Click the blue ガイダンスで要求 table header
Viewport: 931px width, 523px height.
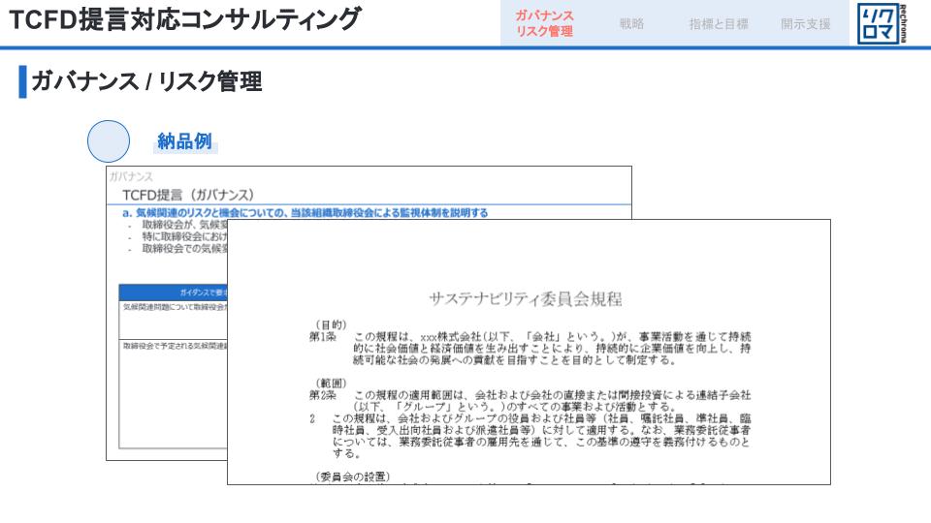[174, 292]
